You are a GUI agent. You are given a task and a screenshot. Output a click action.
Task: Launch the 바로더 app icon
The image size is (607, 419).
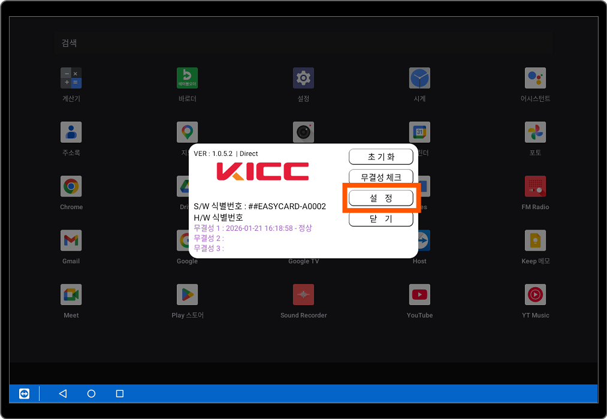187,78
